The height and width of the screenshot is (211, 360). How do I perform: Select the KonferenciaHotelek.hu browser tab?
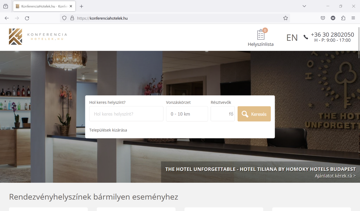(44, 6)
